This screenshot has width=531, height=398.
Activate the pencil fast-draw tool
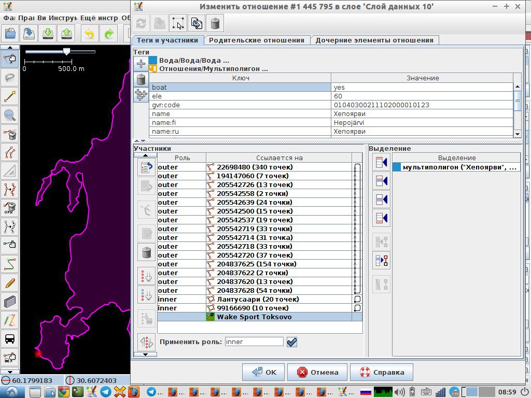(x=10, y=282)
